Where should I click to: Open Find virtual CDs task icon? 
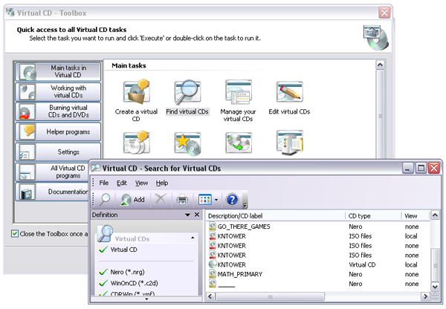[x=187, y=92]
